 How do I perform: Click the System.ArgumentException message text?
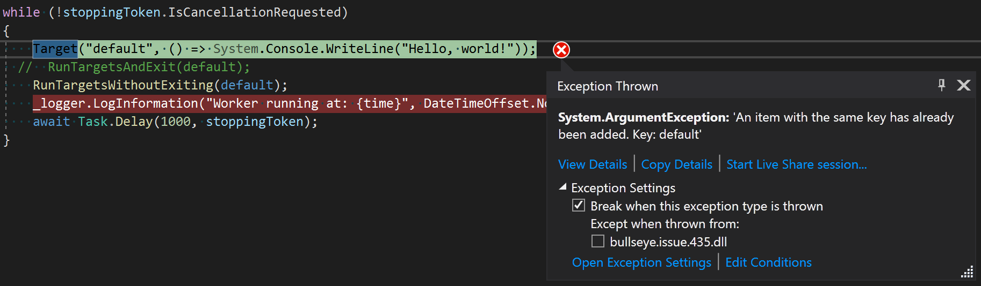click(x=756, y=125)
